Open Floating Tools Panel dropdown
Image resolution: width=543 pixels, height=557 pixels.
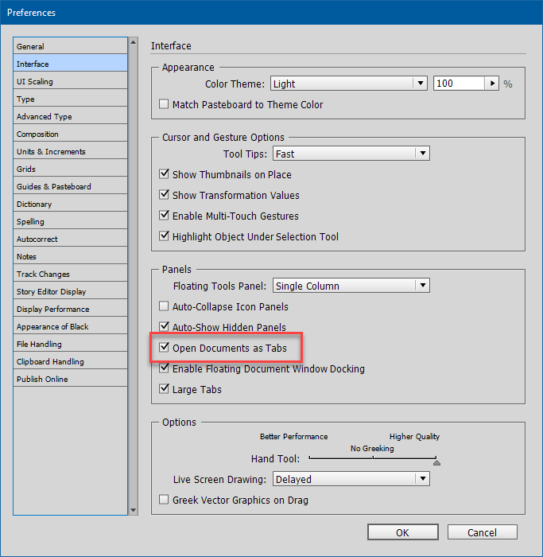tap(351, 286)
